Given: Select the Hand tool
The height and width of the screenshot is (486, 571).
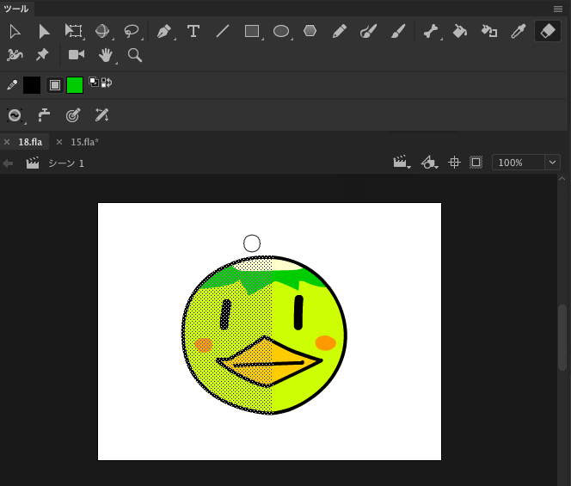Looking at the screenshot, I should 106,55.
